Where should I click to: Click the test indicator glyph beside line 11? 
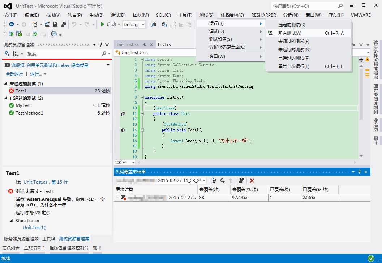coord(123,114)
